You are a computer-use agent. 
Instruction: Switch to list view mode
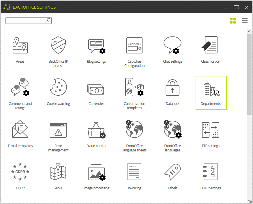pos(245,21)
